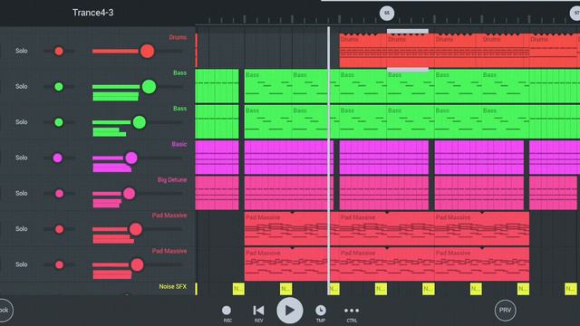Click the small pan knob on Drums track
580x326 pixels.
pyautogui.click(x=59, y=51)
